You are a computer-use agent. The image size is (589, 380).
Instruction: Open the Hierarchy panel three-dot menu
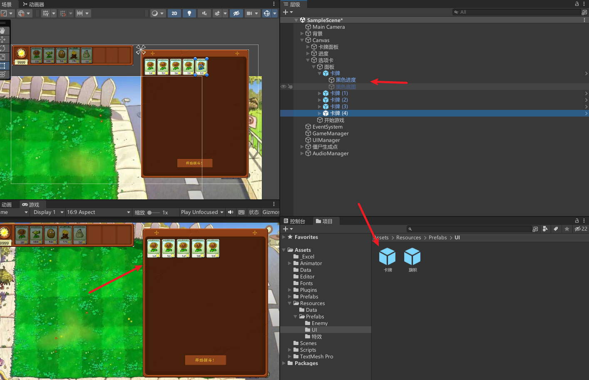pyautogui.click(x=584, y=4)
